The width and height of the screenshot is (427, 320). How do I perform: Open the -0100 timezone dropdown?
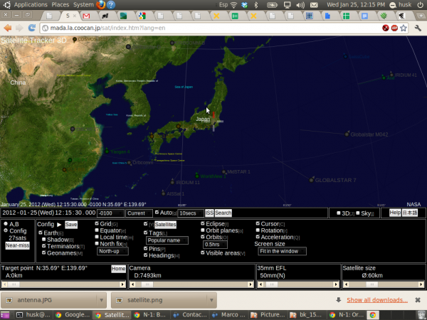click(x=110, y=213)
